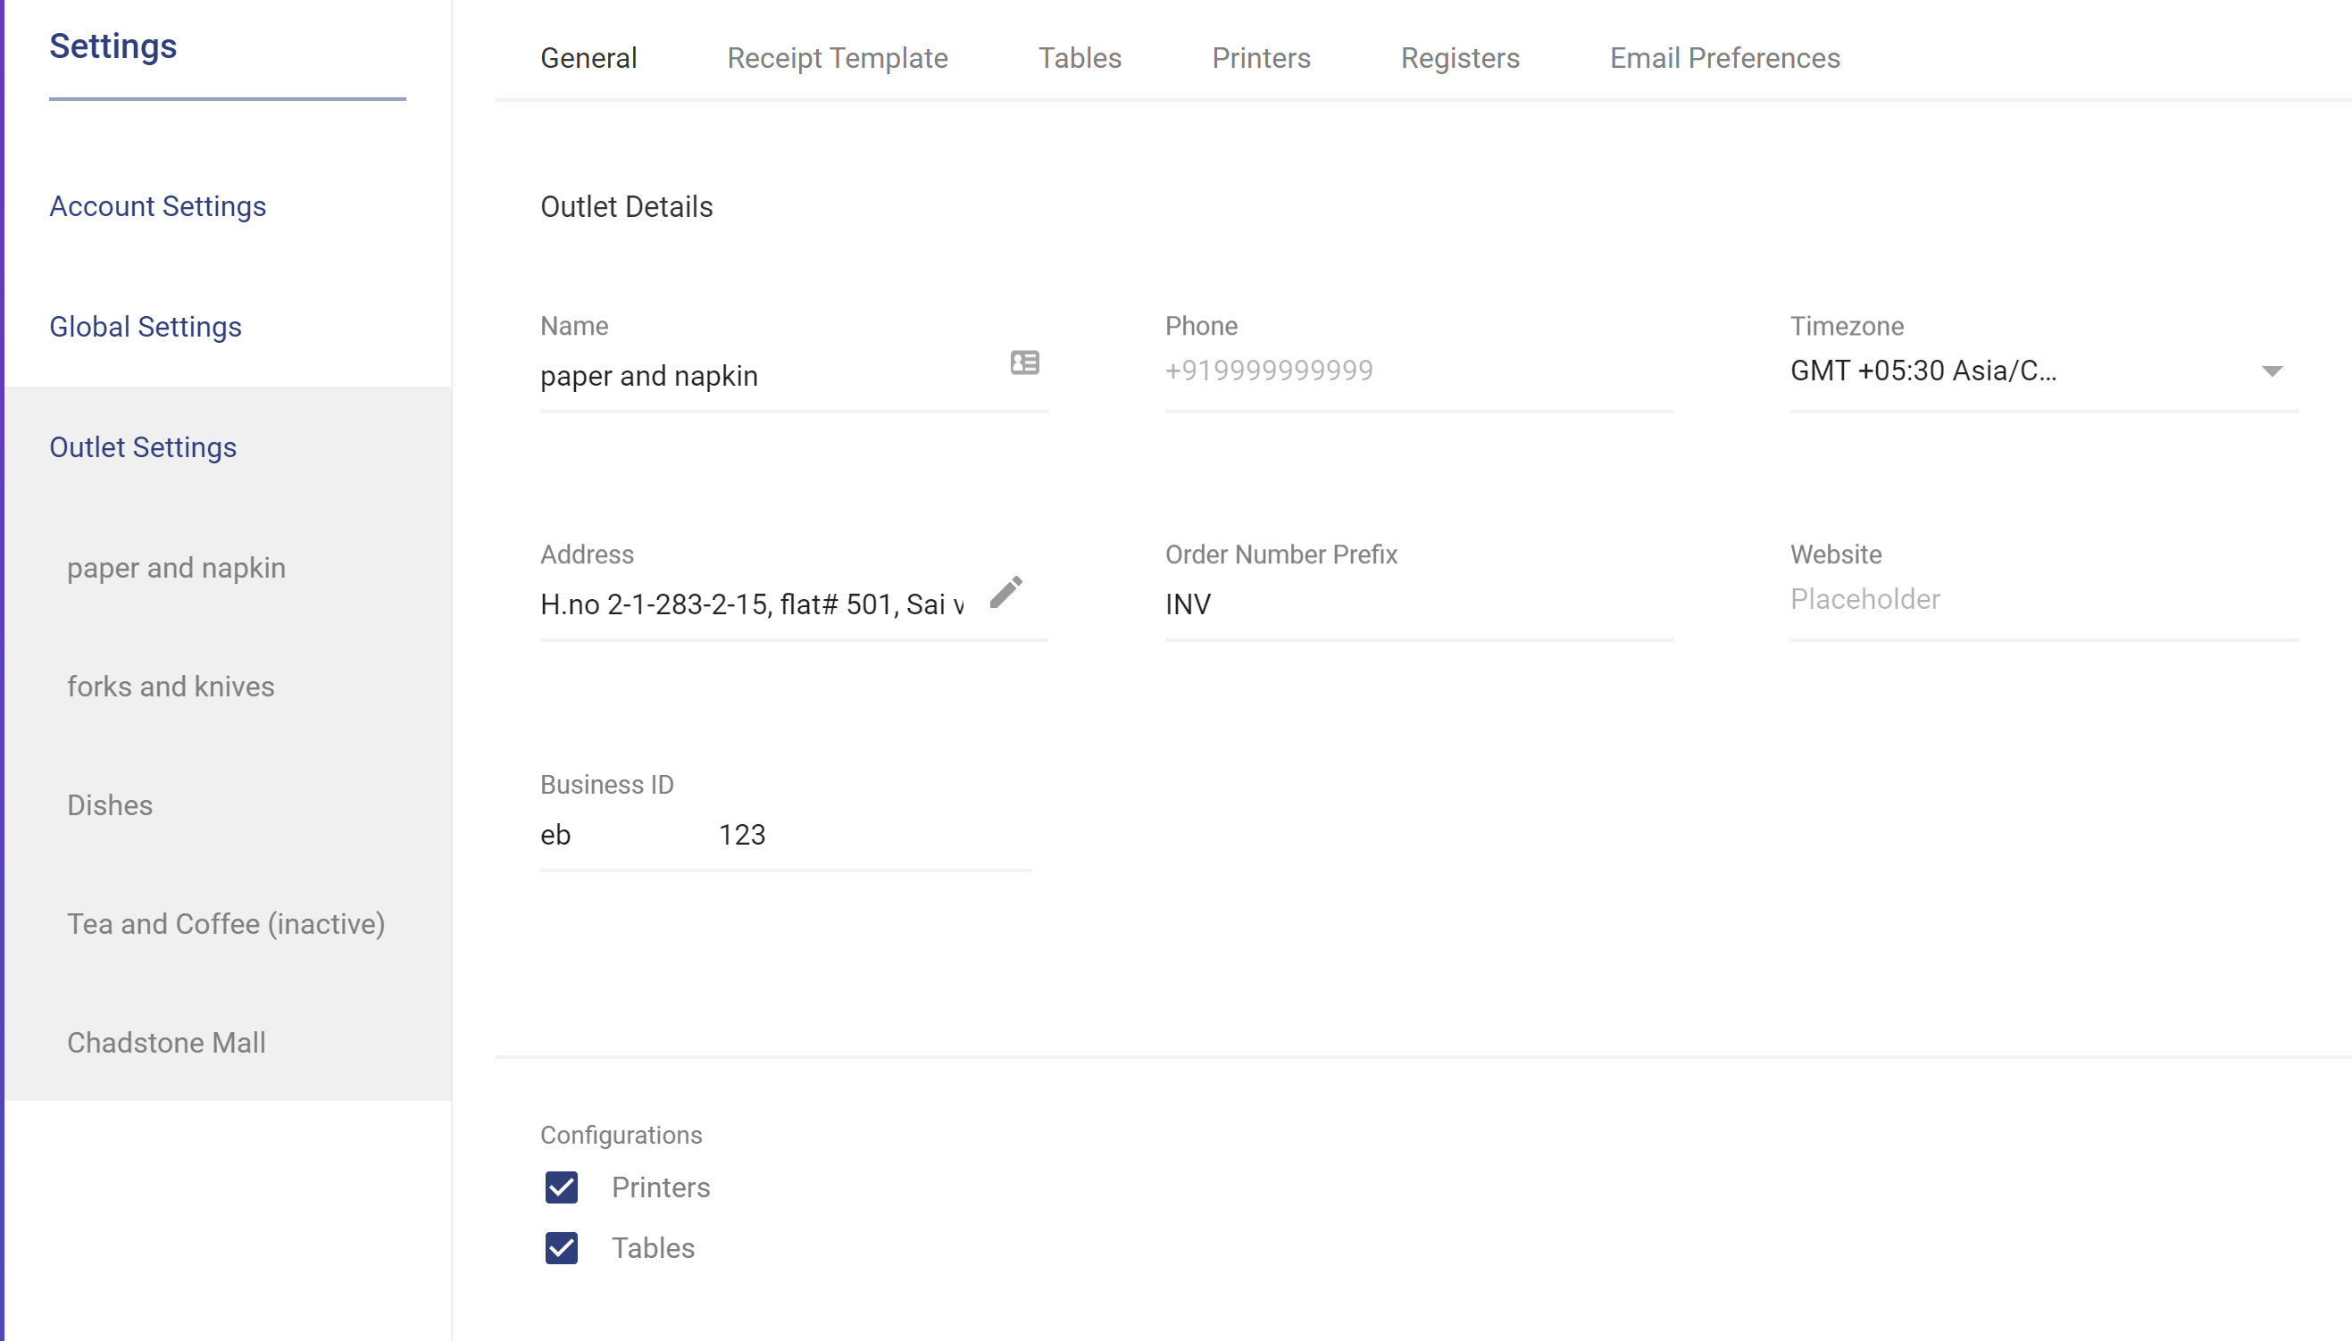This screenshot has width=2352, height=1341.
Task: Open Global Settings in sidebar
Action: pyautogui.click(x=146, y=327)
